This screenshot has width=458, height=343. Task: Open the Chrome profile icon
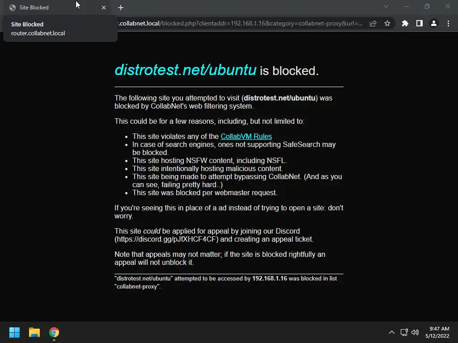434,23
